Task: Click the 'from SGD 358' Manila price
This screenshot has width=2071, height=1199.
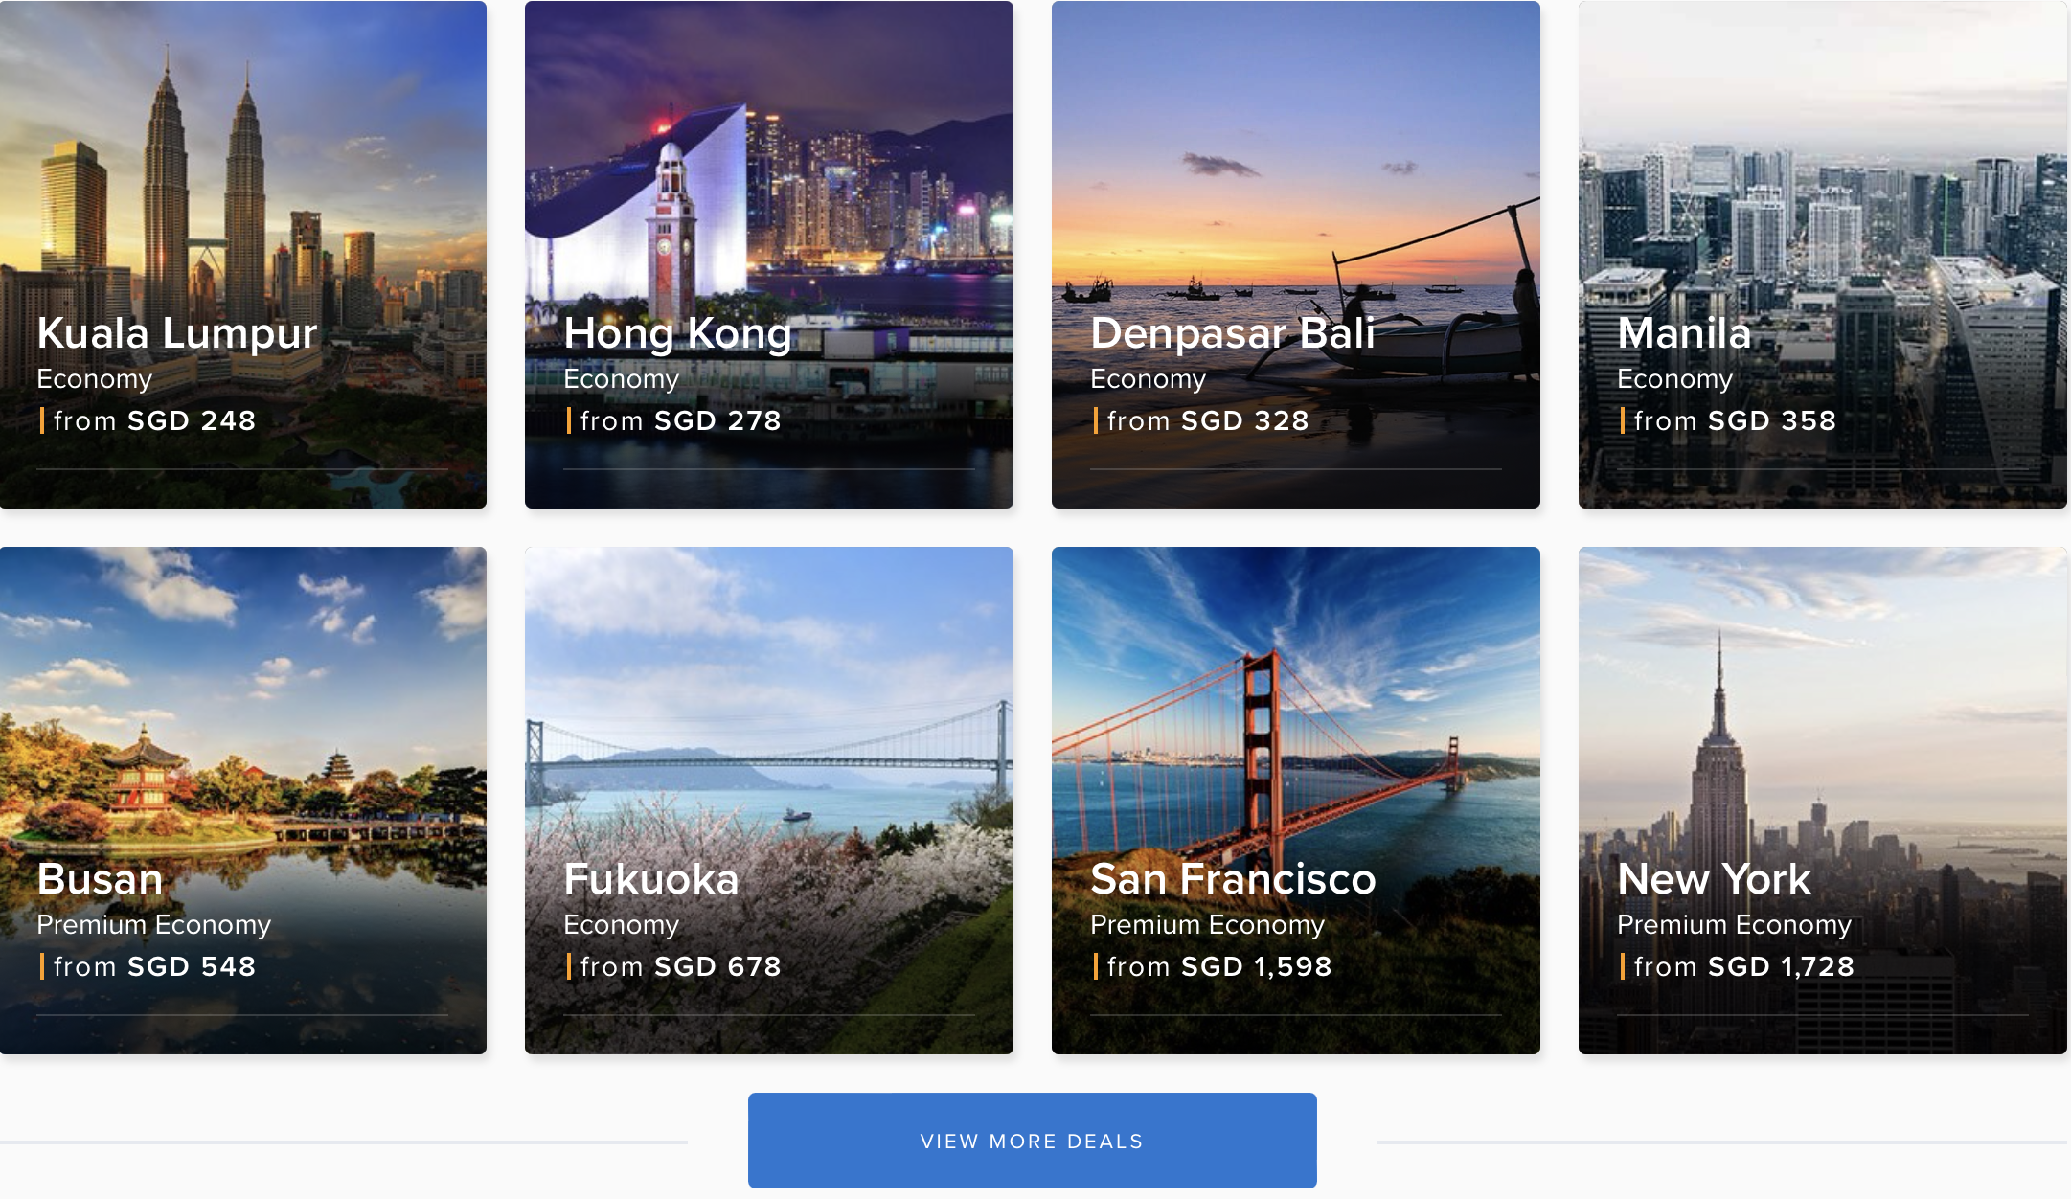Action: click(x=1735, y=420)
